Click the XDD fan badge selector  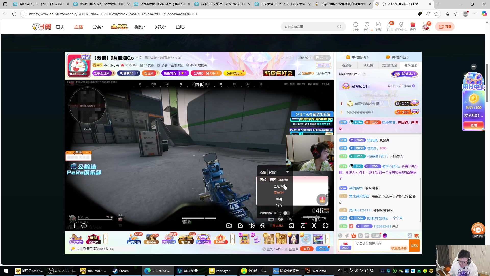click(x=346, y=246)
